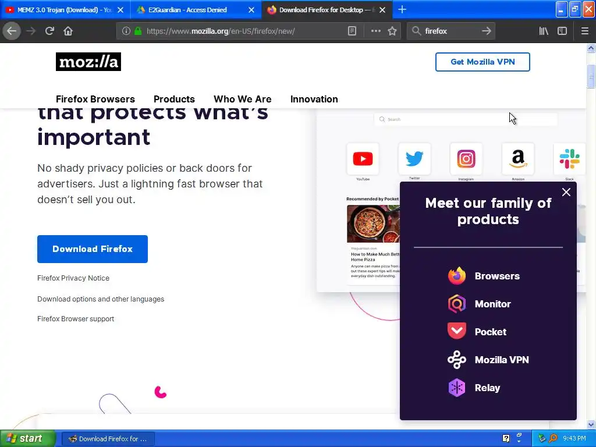
Task: Submit search with the arrow button
Action: [487, 31]
